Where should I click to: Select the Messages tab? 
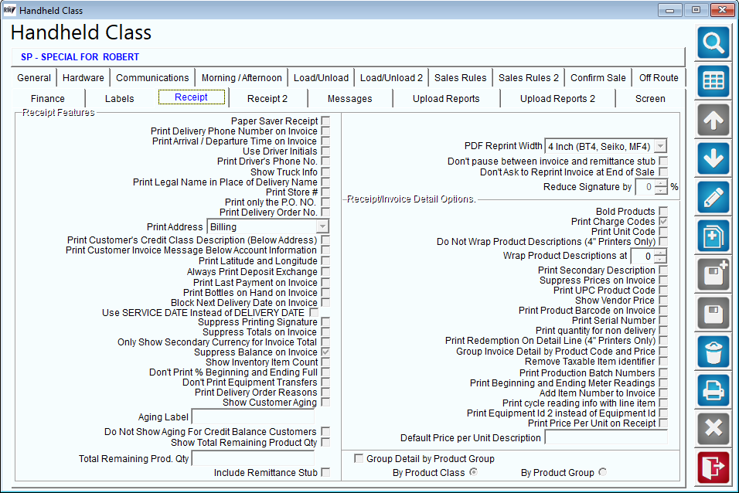point(349,98)
